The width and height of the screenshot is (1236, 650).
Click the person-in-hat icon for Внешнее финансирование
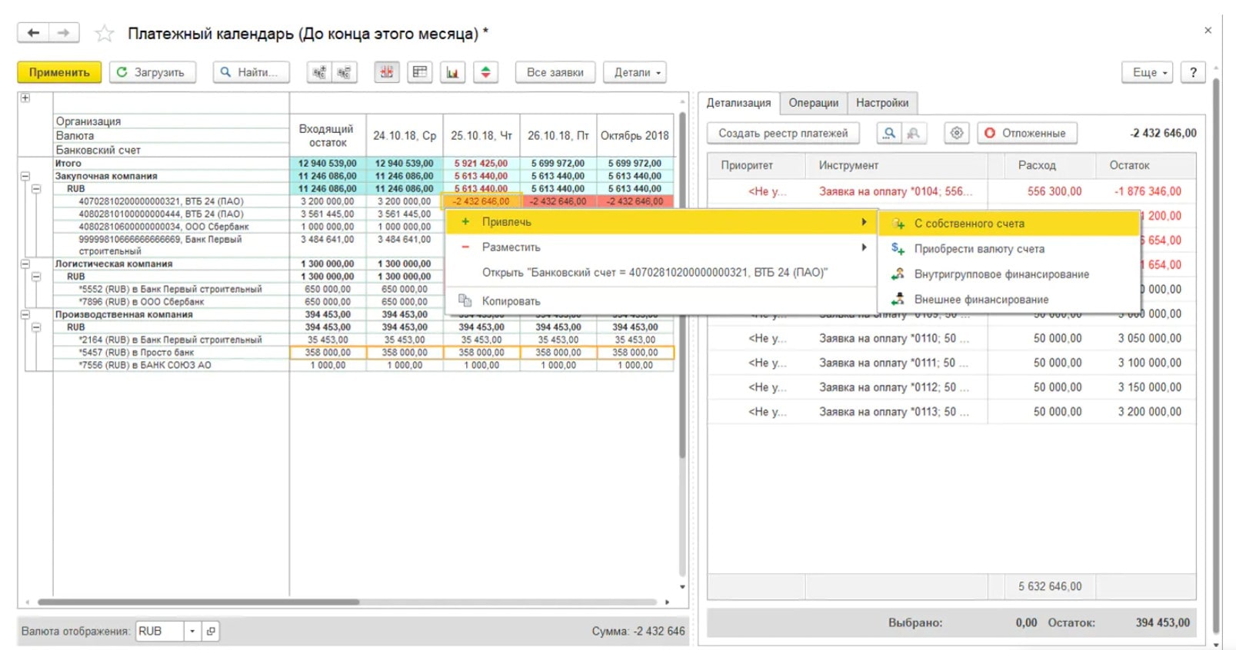[898, 299]
